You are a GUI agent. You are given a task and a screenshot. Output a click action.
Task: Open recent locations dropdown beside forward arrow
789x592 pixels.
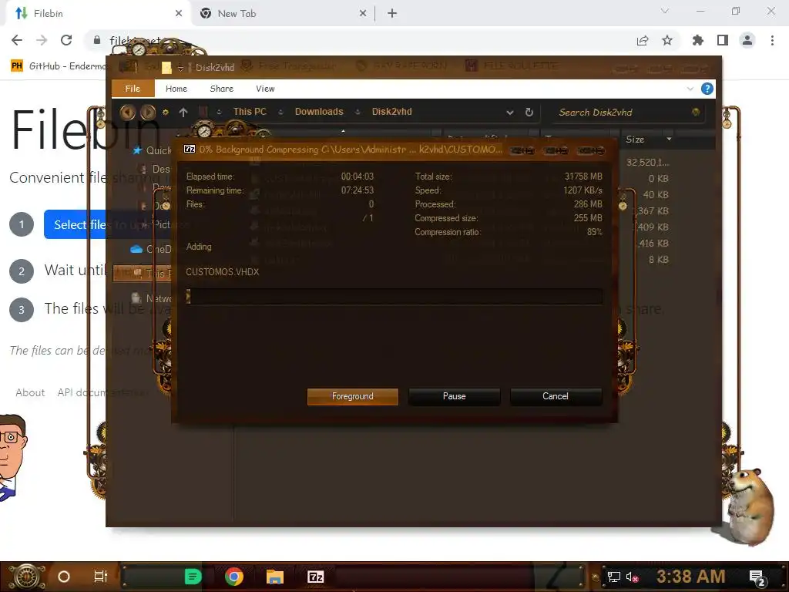pos(166,113)
